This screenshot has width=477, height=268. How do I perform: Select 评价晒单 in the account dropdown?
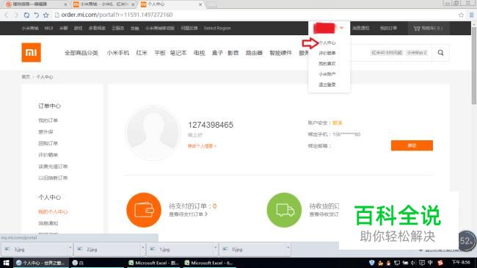point(327,53)
